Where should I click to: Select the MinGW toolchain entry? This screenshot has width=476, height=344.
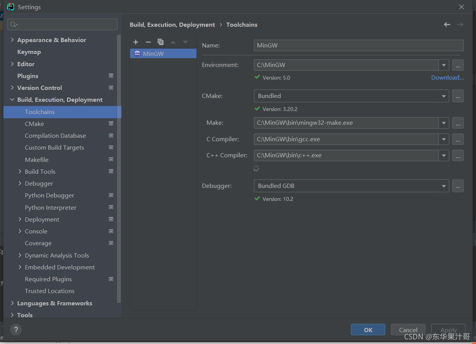[x=163, y=54]
